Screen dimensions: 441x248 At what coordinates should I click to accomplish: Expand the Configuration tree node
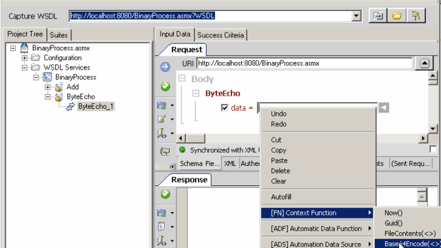click(x=25, y=58)
